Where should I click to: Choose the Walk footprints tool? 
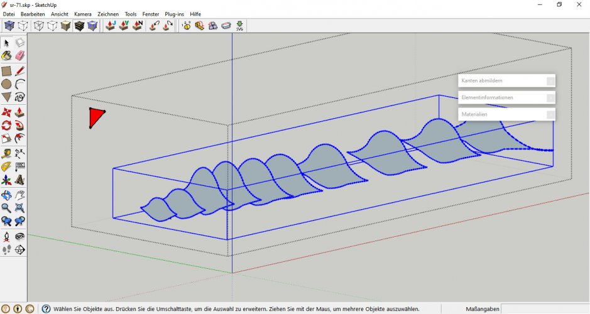(6, 249)
